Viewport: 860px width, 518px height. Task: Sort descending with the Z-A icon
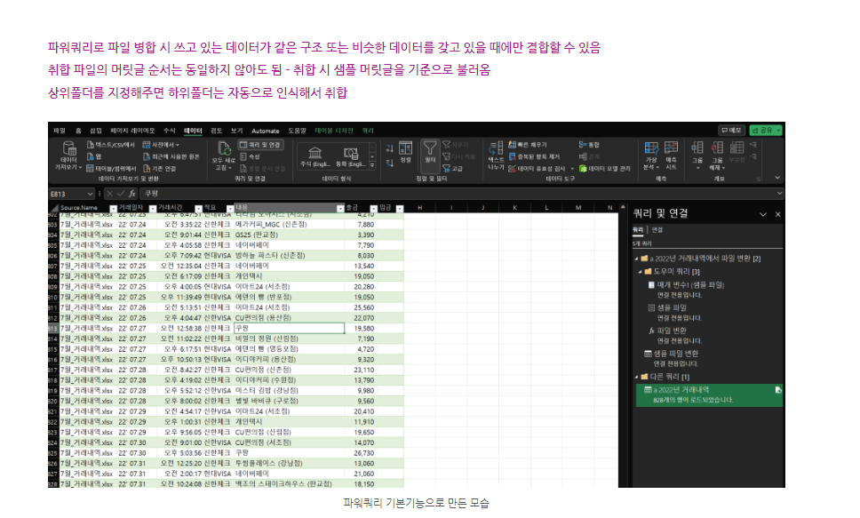click(389, 163)
